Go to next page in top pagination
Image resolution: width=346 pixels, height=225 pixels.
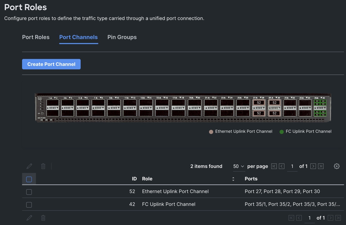313,166
